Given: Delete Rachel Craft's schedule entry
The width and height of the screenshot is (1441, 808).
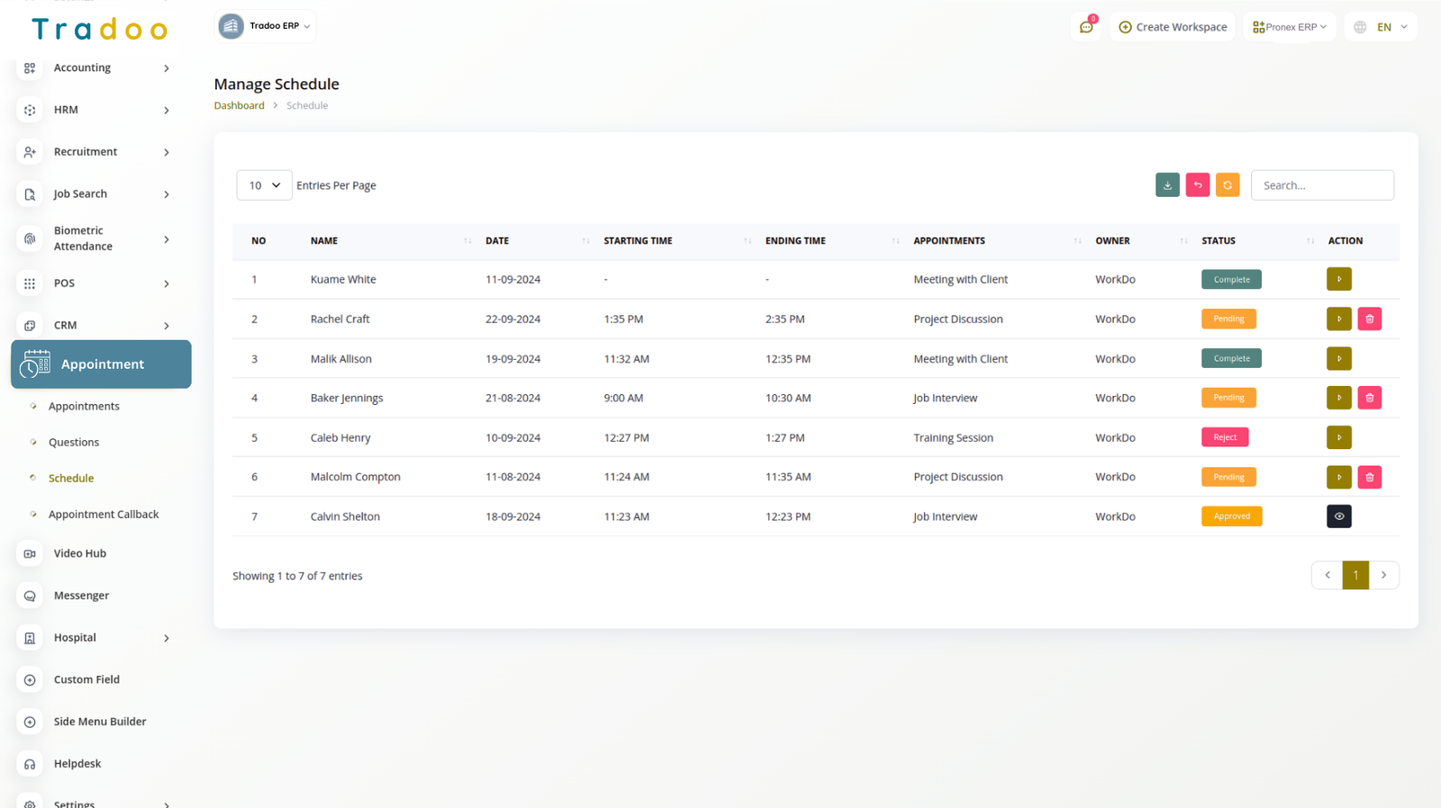Looking at the screenshot, I should (x=1369, y=319).
